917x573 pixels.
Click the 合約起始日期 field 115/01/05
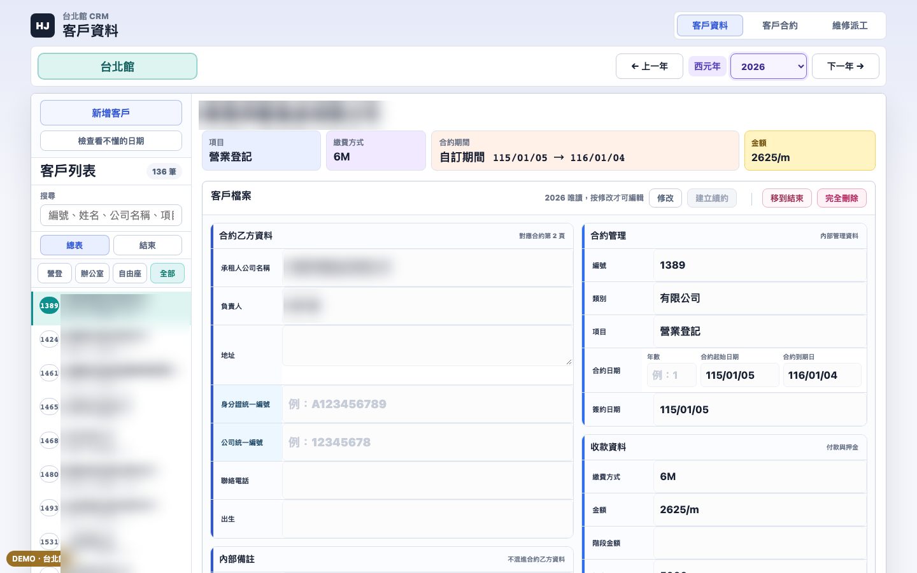click(740, 375)
